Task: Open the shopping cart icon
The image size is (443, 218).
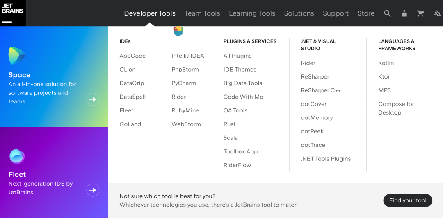Action: [x=420, y=13]
